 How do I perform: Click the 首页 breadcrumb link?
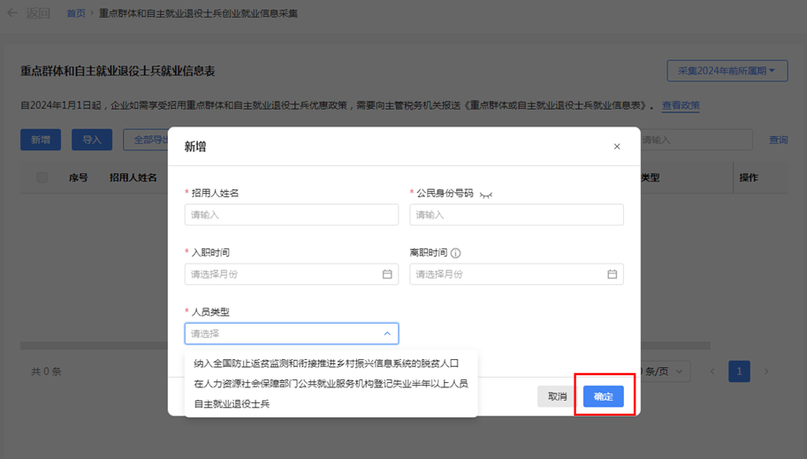click(x=76, y=13)
